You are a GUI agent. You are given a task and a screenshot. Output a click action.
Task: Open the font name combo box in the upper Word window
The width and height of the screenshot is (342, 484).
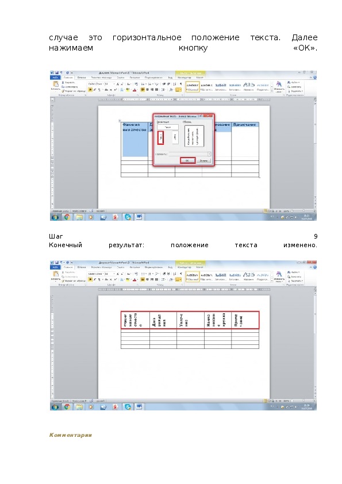pos(95,84)
